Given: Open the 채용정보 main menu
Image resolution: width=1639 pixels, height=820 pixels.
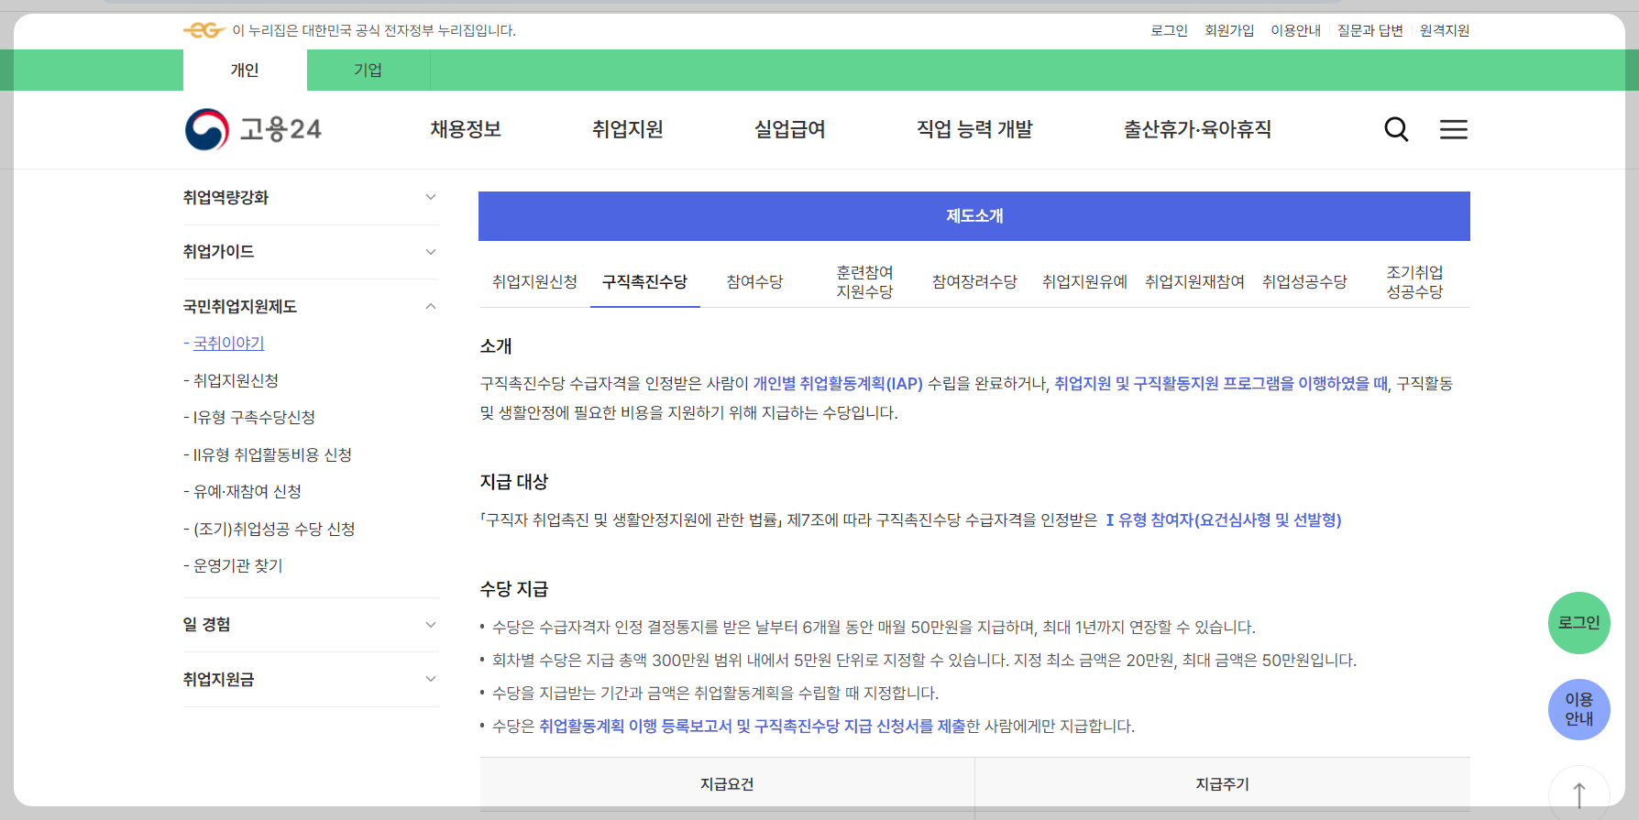Looking at the screenshot, I should click(466, 129).
